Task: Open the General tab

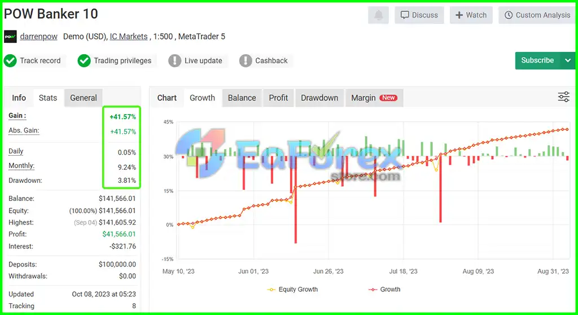Action: tap(84, 98)
